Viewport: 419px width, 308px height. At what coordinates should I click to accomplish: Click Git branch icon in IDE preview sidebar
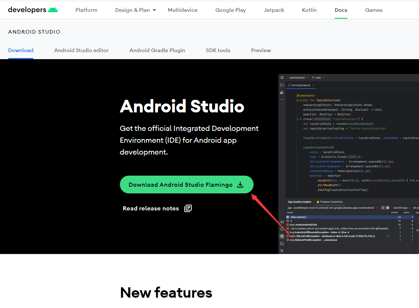click(x=282, y=251)
